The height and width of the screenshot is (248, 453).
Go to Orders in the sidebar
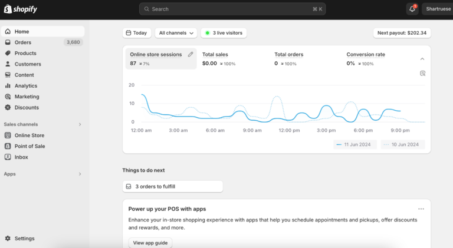[x=23, y=42]
